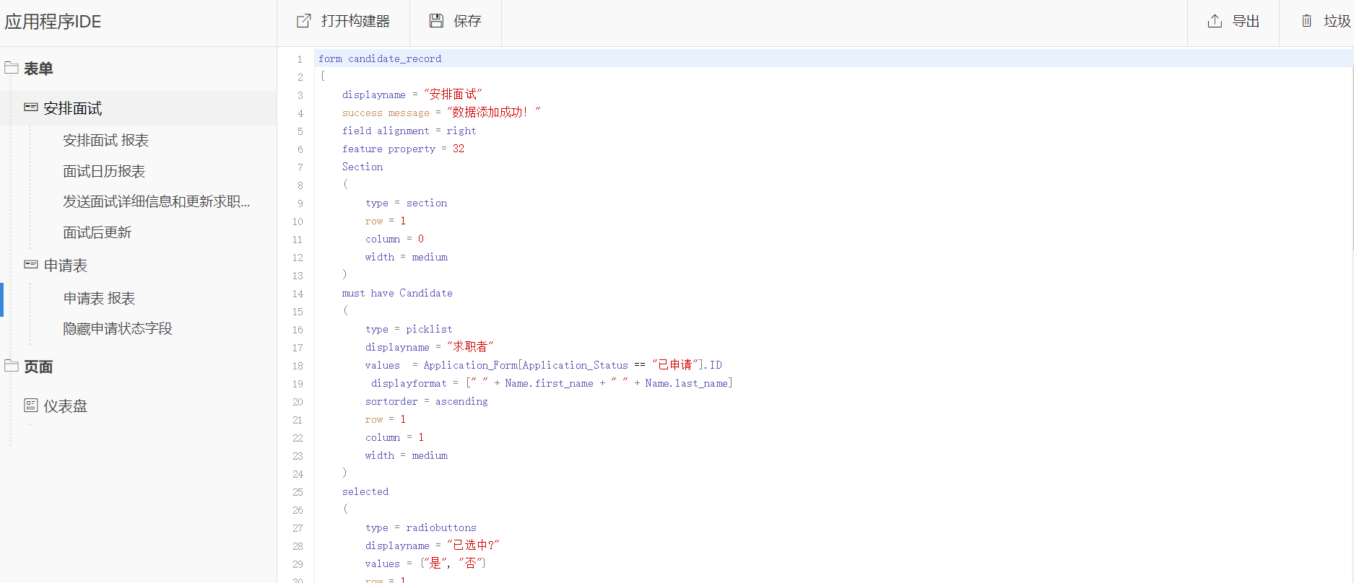Click the save floppy disk icon
This screenshot has width=1354, height=583.
click(x=436, y=21)
